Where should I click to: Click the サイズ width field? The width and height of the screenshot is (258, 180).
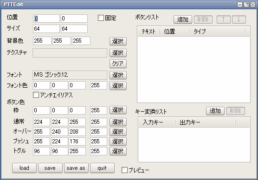pyautogui.click(x=46, y=29)
